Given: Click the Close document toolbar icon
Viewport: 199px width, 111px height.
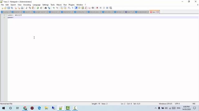Looking at the screenshot, I should pyautogui.click(x=16, y=8).
